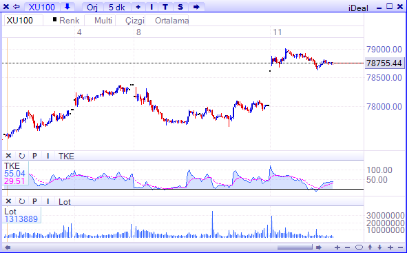Click the oval reset icon in bottom bar
The height and width of the screenshot is (253, 407).
[x=359, y=247]
